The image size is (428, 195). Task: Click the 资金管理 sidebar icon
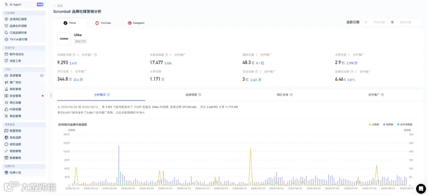(7, 96)
